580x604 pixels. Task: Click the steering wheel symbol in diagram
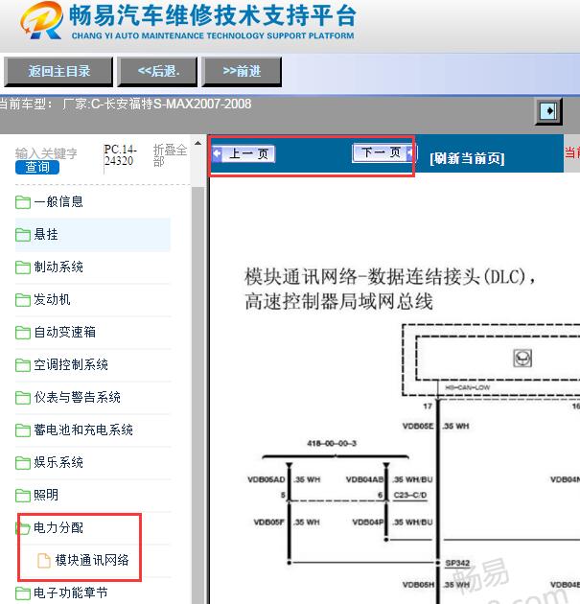[523, 359]
